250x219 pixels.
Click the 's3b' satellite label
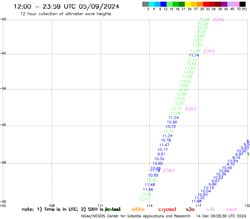tap(210, 209)
